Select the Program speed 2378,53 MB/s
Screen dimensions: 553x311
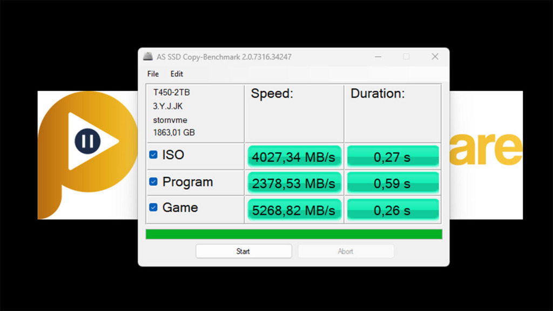(x=294, y=183)
